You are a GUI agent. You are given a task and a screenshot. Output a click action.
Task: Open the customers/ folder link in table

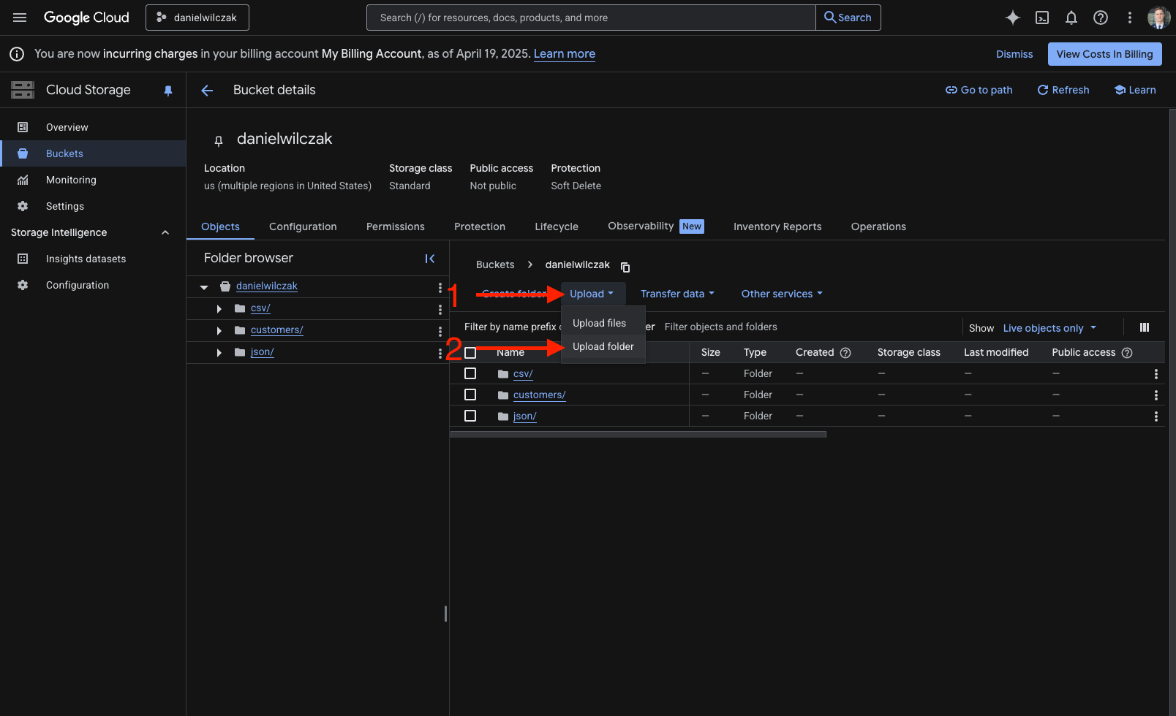click(x=540, y=395)
